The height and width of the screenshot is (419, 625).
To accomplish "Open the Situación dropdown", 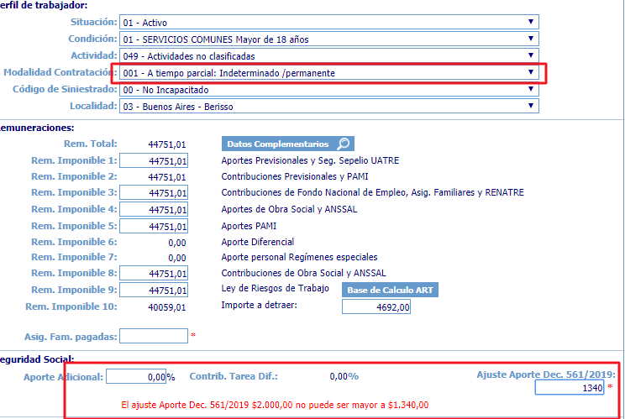I will (x=328, y=22).
